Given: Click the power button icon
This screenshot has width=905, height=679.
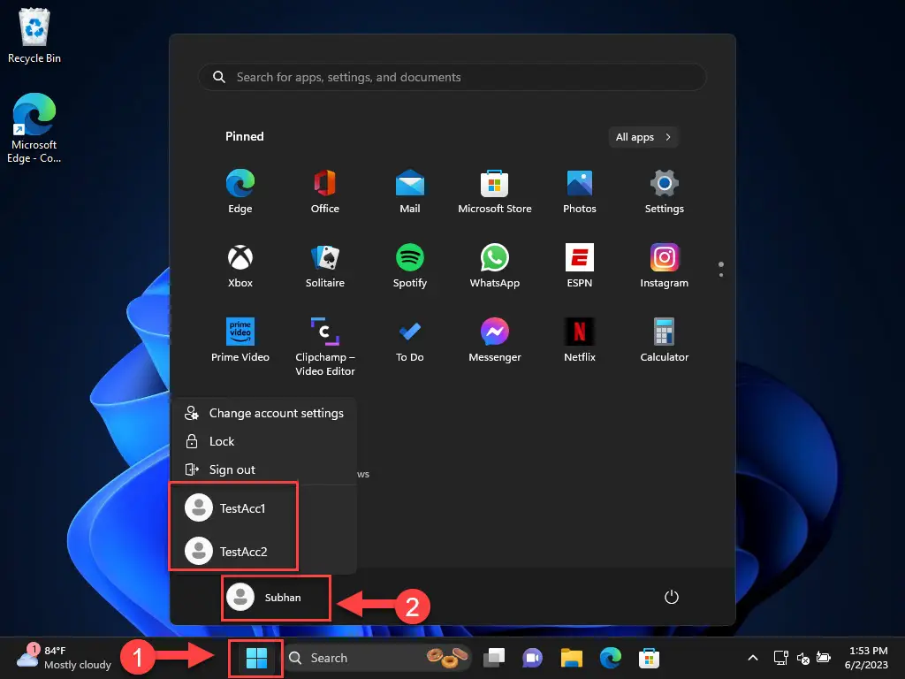Looking at the screenshot, I should tap(672, 597).
